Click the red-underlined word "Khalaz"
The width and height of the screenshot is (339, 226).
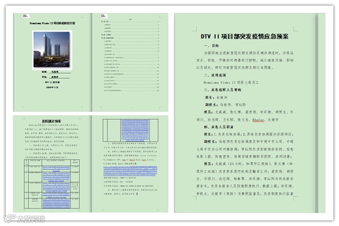(258, 120)
